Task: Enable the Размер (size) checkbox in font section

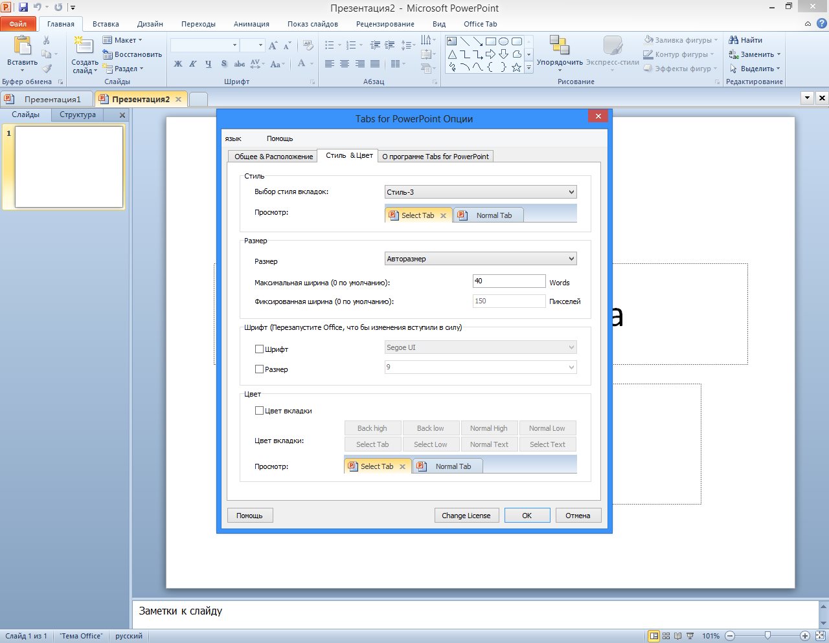Action: [x=259, y=369]
